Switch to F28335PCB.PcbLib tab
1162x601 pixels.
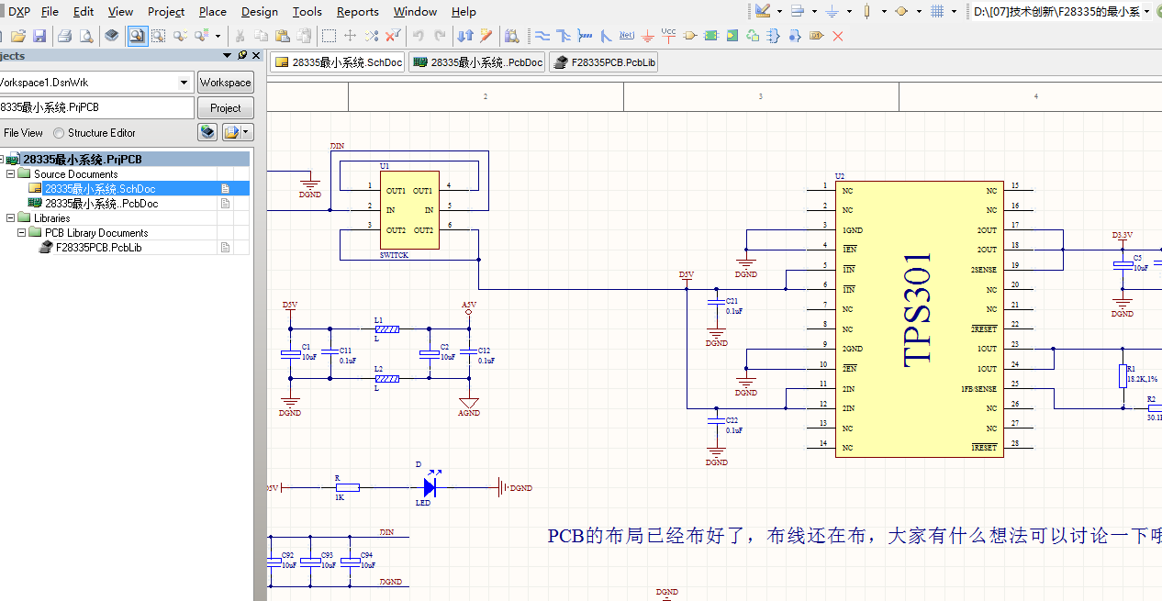tap(603, 62)
